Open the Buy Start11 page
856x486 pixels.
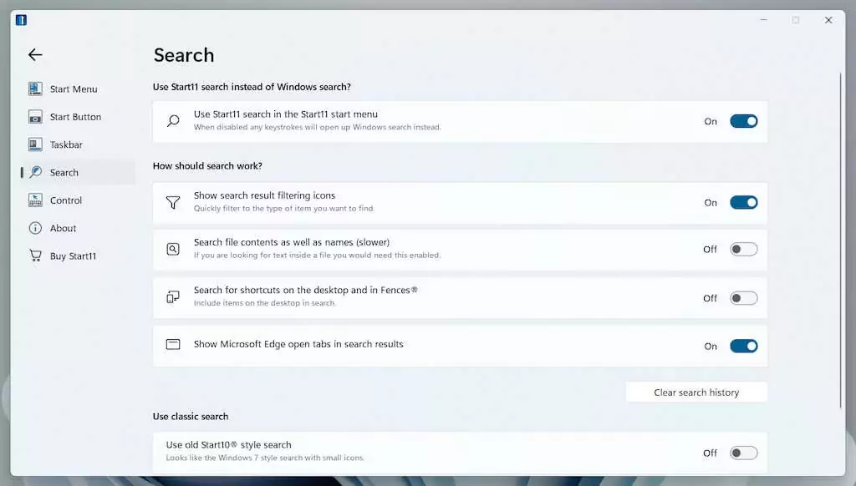pyautogui.click(x=74, y=256)
